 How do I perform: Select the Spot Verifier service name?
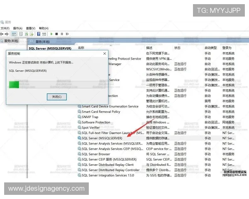point(90,128)
